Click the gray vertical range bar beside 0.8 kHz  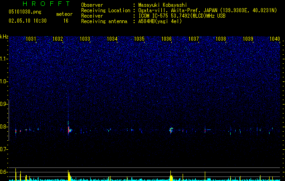(x=9, y=120)
